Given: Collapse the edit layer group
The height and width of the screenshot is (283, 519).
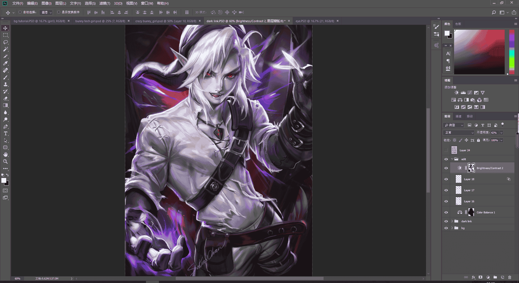Looking at the screenshot, I should click(452, 159).
